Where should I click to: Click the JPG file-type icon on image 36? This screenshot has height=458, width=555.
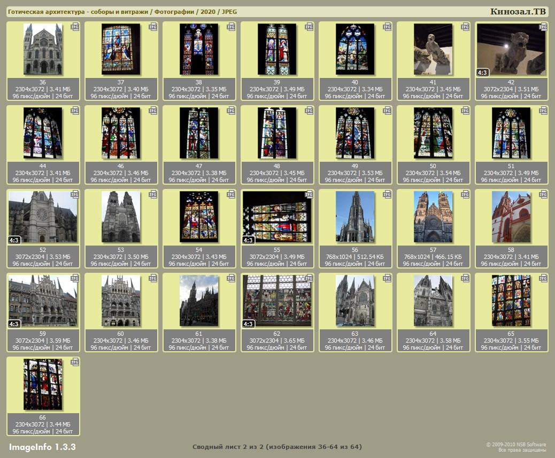pos(75,27)
